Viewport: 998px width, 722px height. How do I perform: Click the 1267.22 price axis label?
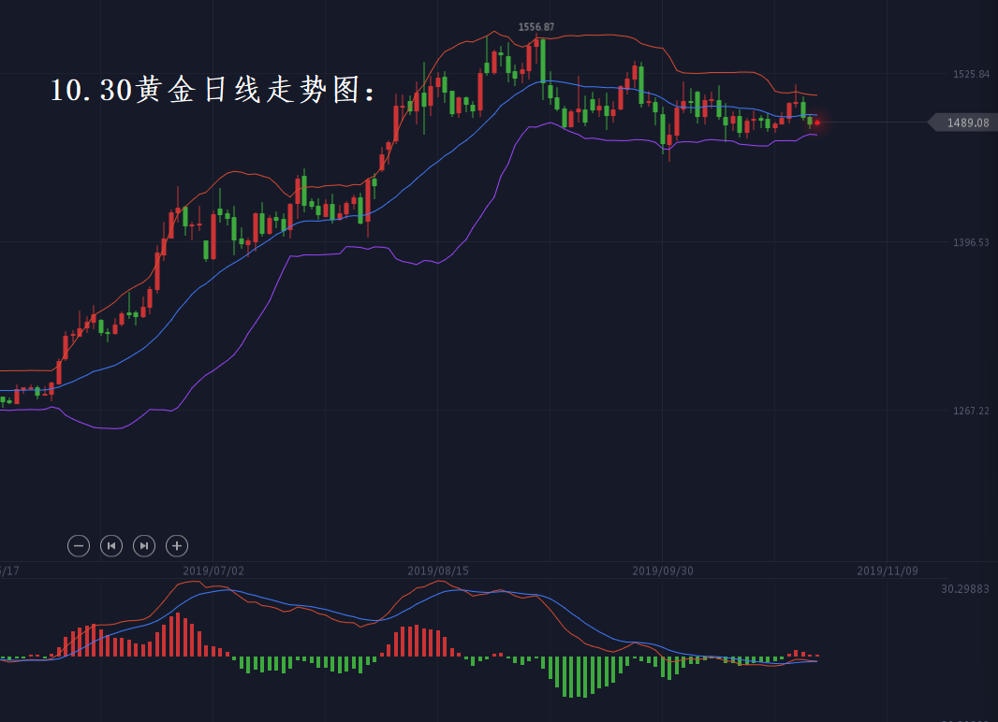[x=971, y=411]
